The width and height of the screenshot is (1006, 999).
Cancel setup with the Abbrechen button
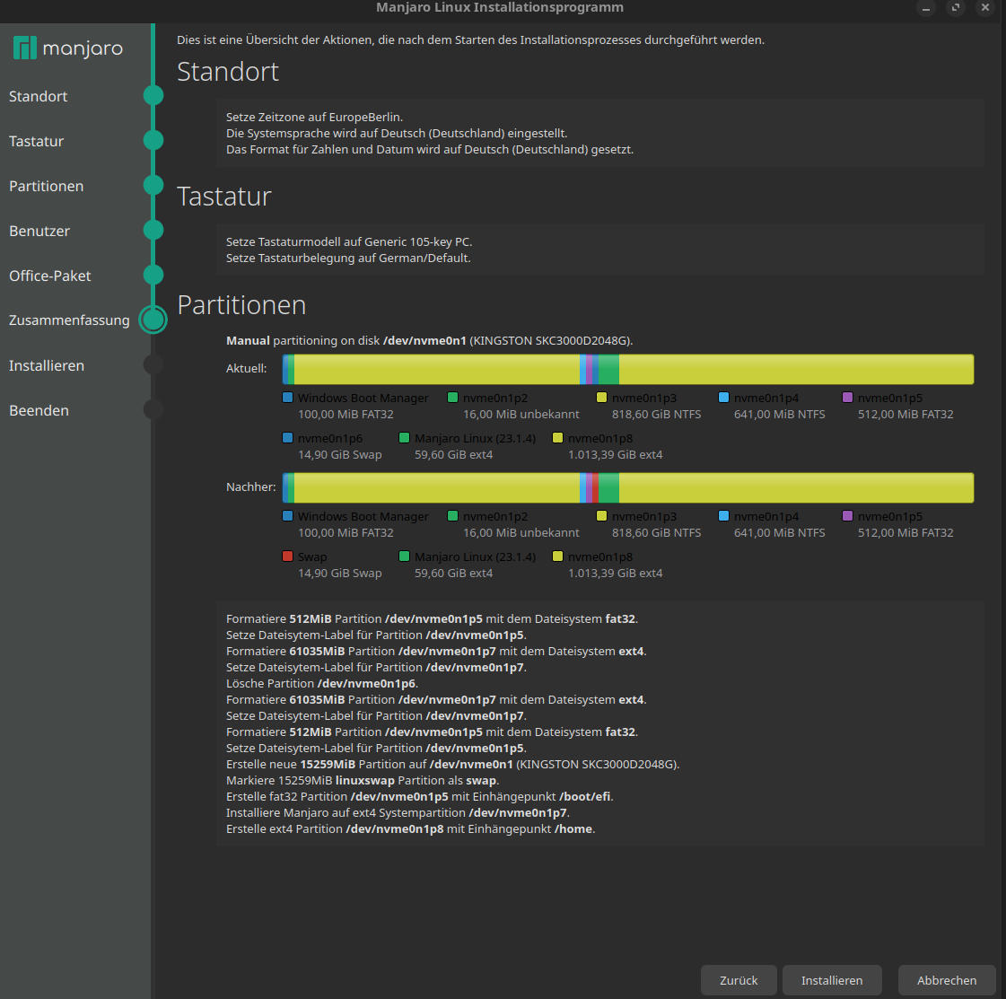pyautogui.click(x=947, y=980)
